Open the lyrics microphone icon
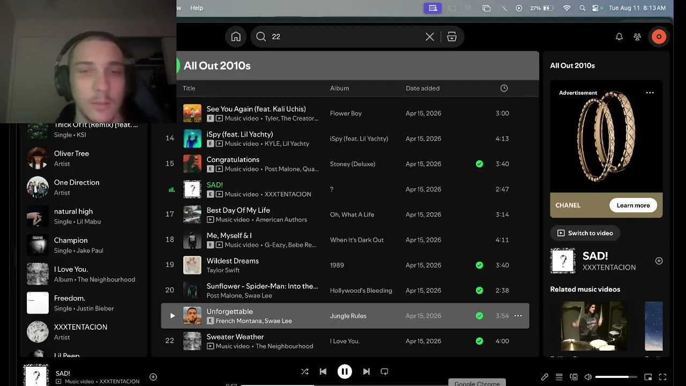The height and width of the screenshot is (386, 686). click(545, 377)
